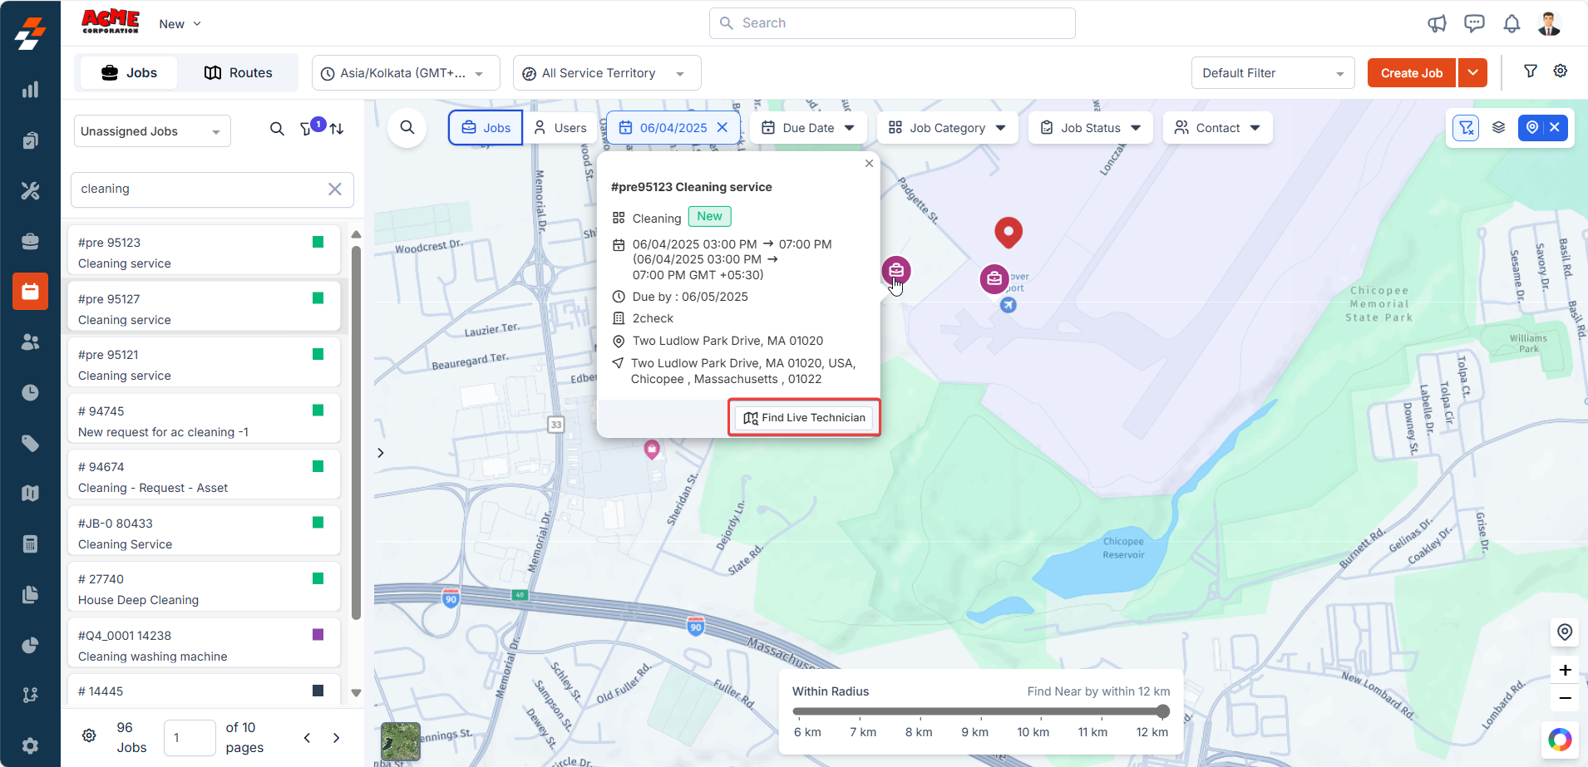Open the calendar schedule icon in sidebar
The width and height of the screenshot is (1588, 767).
coord(30,292)
